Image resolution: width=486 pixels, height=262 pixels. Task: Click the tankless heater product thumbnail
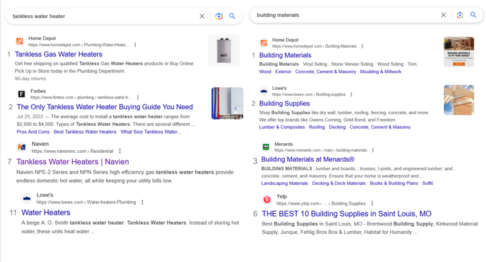[224, 51]
